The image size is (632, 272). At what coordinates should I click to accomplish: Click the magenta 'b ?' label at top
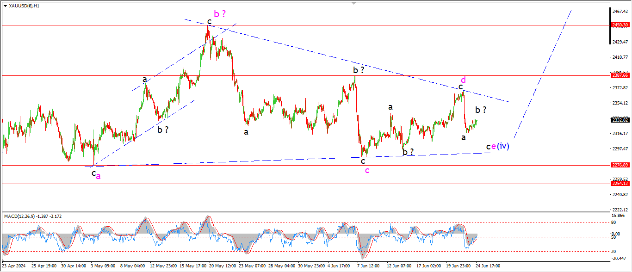219,14
